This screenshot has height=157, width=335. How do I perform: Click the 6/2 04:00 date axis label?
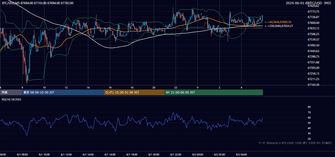point(241,155)
